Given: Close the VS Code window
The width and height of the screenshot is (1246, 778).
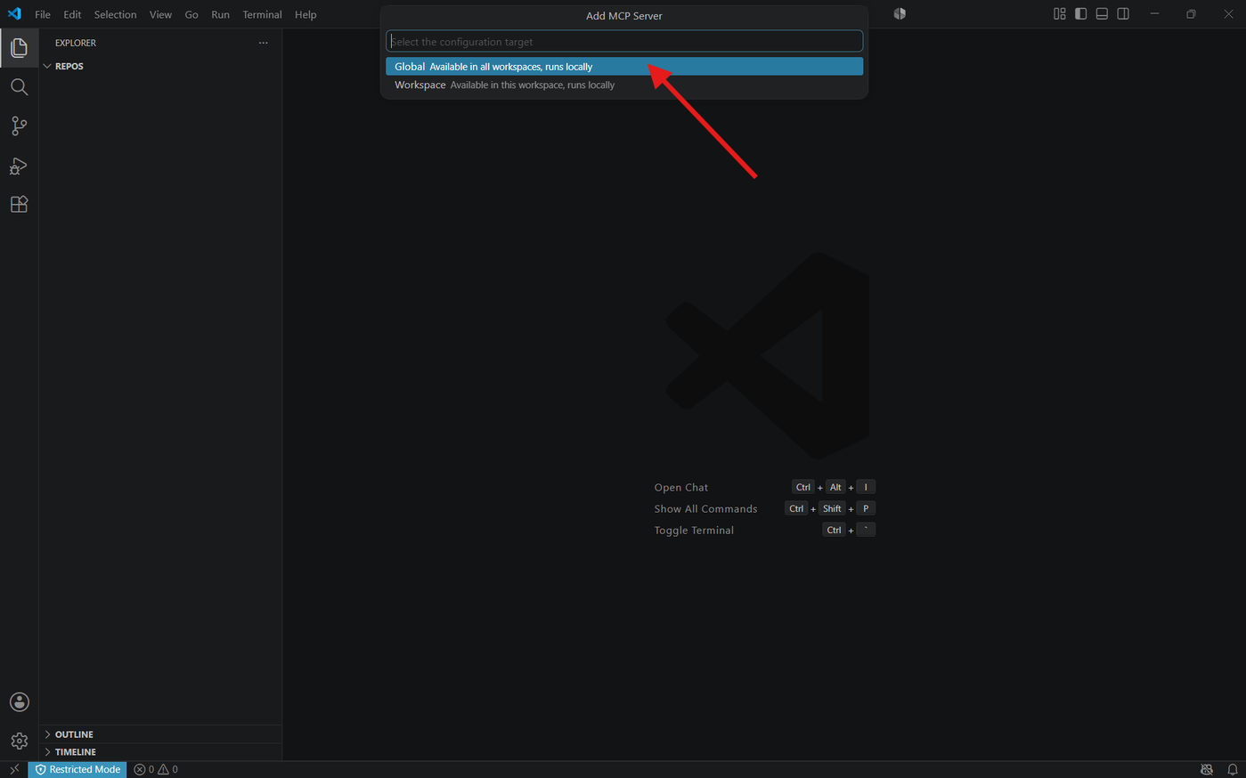Looking at the screenshot, I should (1228, 14).
